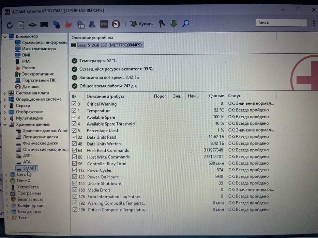Collapse the Хранение данных node
The image size is (318, 238).
5,125
